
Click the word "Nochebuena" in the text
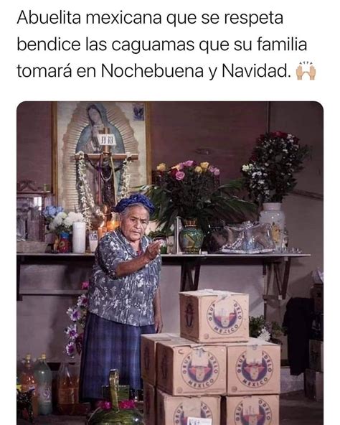152,71
